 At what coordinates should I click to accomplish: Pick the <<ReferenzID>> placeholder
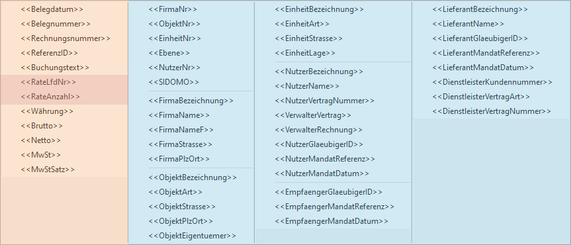[x=50, y=53]
